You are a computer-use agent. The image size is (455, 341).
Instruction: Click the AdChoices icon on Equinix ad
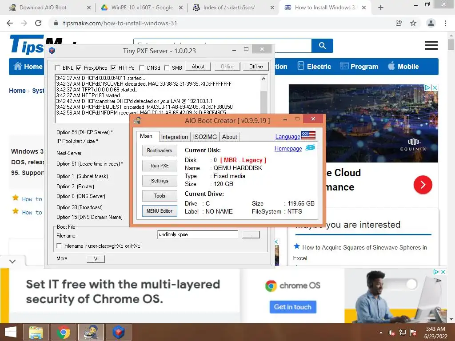[428, 87]
